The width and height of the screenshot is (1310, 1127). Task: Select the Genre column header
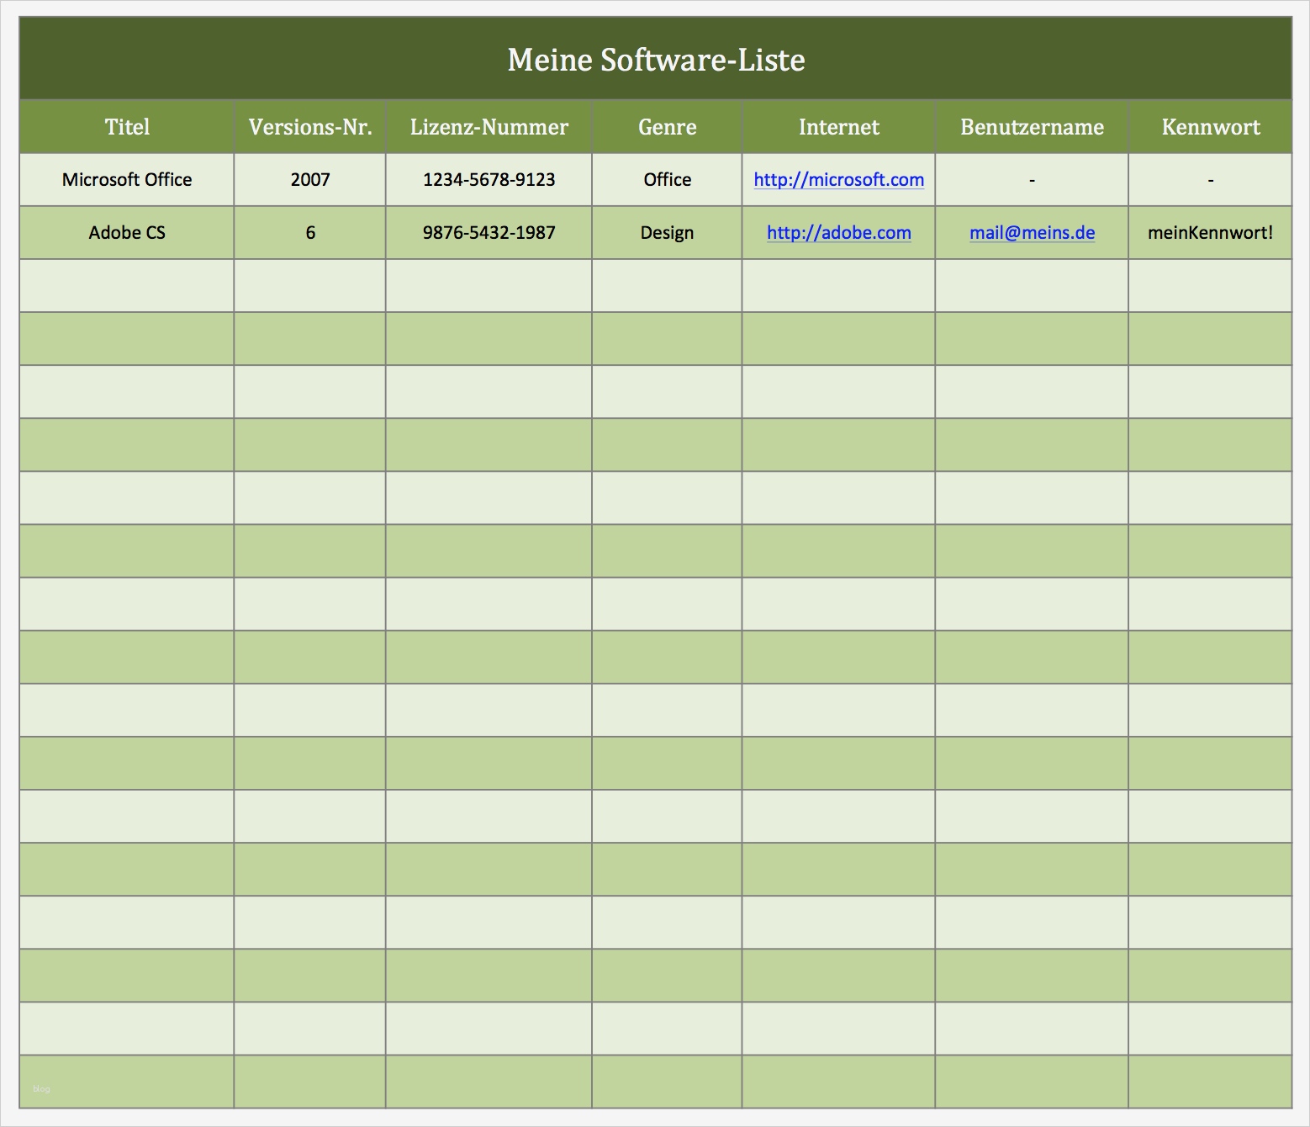(x=667, y=127)
